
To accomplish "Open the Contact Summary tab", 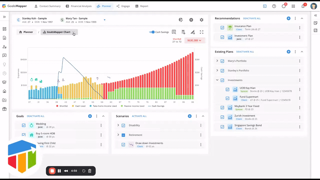I will [47, 6].
